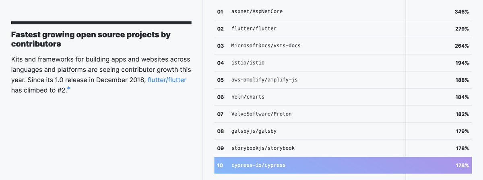
Task: Select the MicrosoftDocs/vsts-docs entry
Action: (x=266, y=46)
